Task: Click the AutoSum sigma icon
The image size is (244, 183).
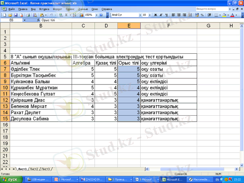Action: [x=66, y=15]
